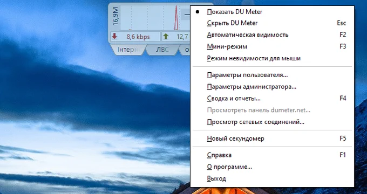The image size is (367, 194).
Task: Start 'Новый секундомер'
Action: coord(272,138)
